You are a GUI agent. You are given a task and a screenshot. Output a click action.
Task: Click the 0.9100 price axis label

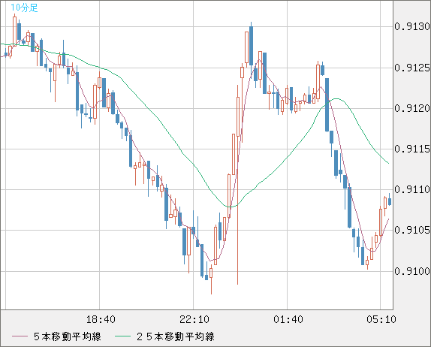click(412, 271)
